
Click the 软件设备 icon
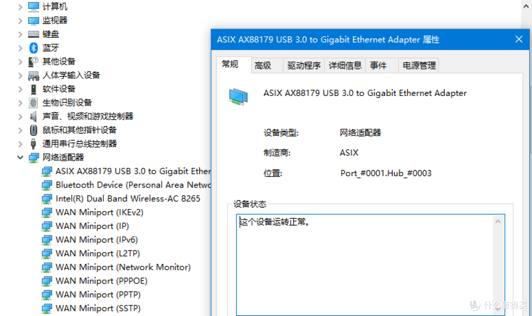[33, 89]
